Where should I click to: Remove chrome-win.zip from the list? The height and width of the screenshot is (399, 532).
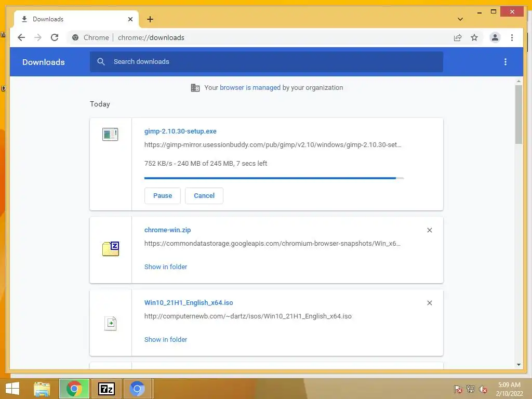430,230
